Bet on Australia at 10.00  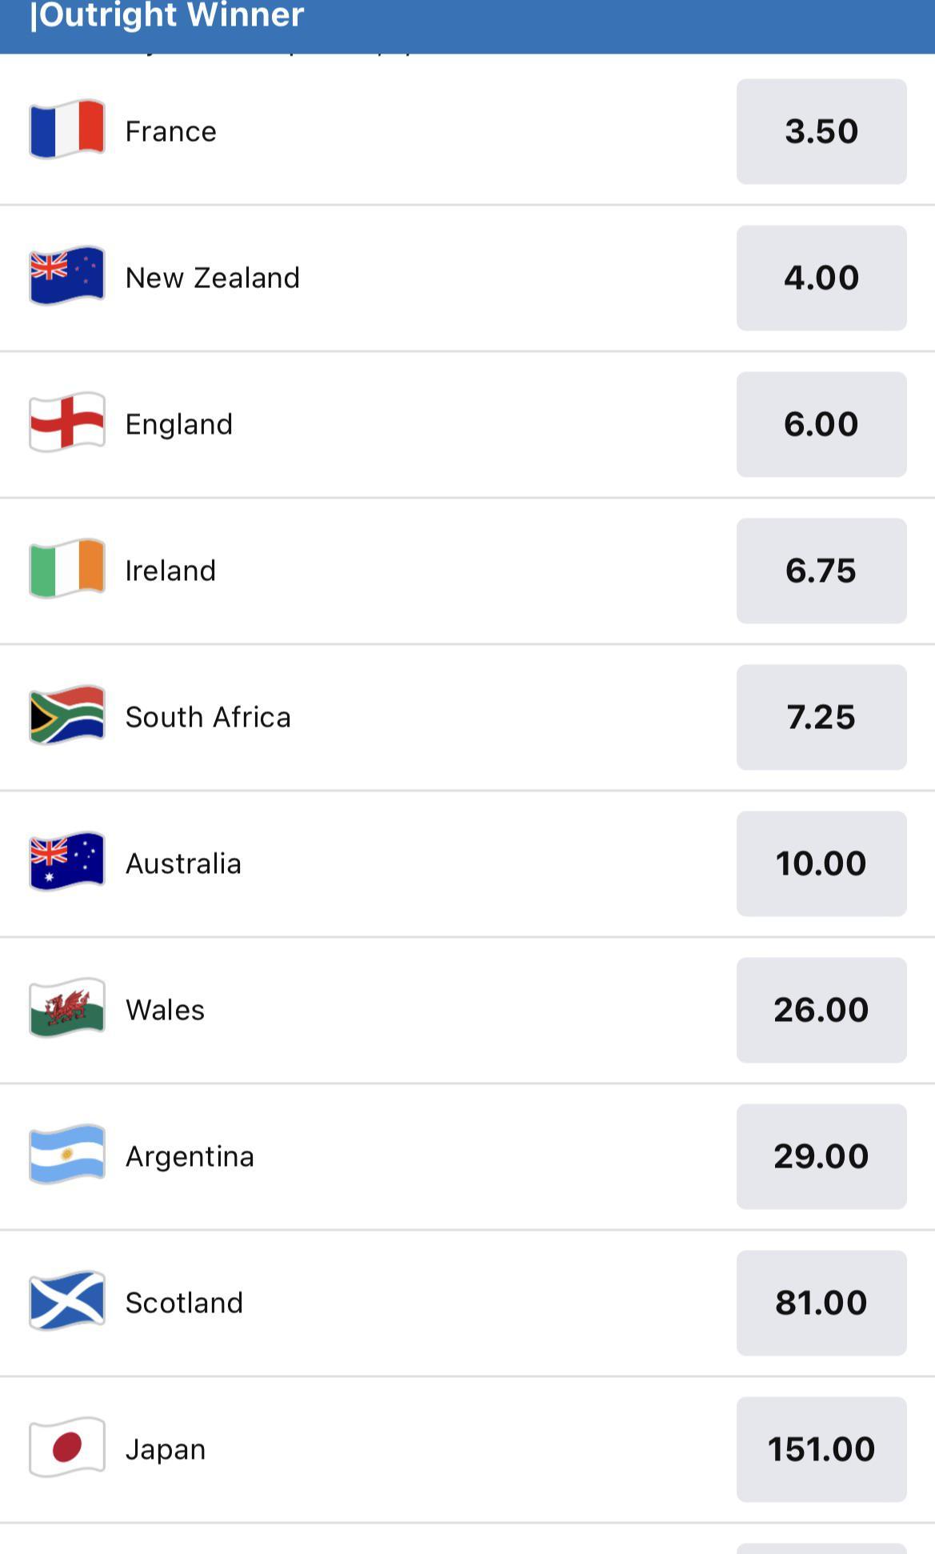click(821, 863)
